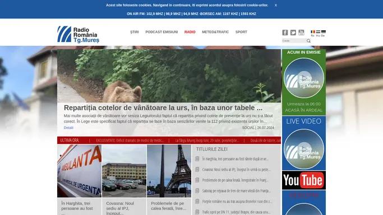Click the 'SOCIAL | 26.07.2024' category label
This screenshot has width=383, height=215.
(x=258, y=128)
